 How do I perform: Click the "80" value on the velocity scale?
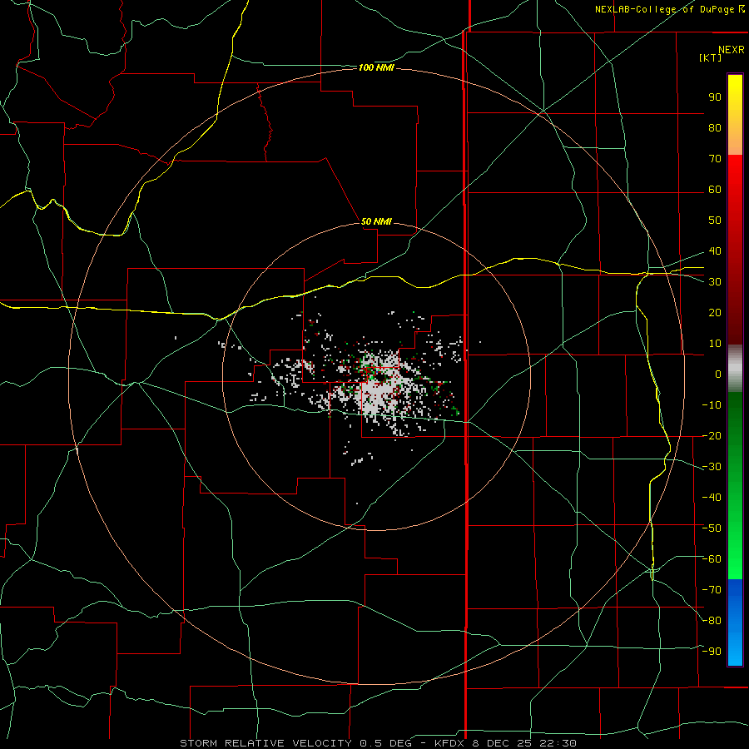click(715, 128)
